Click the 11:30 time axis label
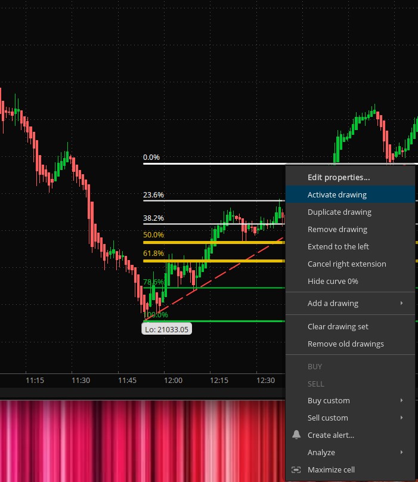The width and height of the screenshot is (418, 482). [81, 381]
